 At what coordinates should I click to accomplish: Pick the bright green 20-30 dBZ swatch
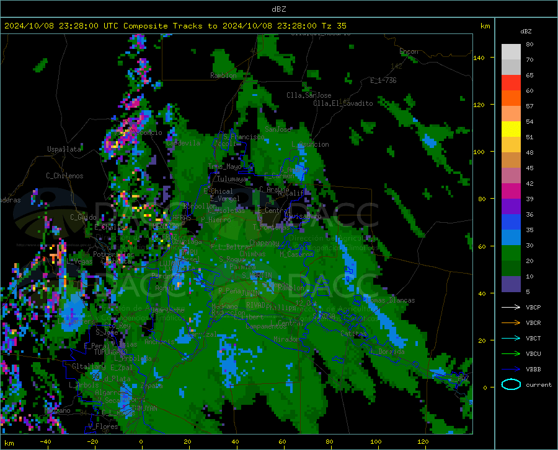(x=511, y=253)
